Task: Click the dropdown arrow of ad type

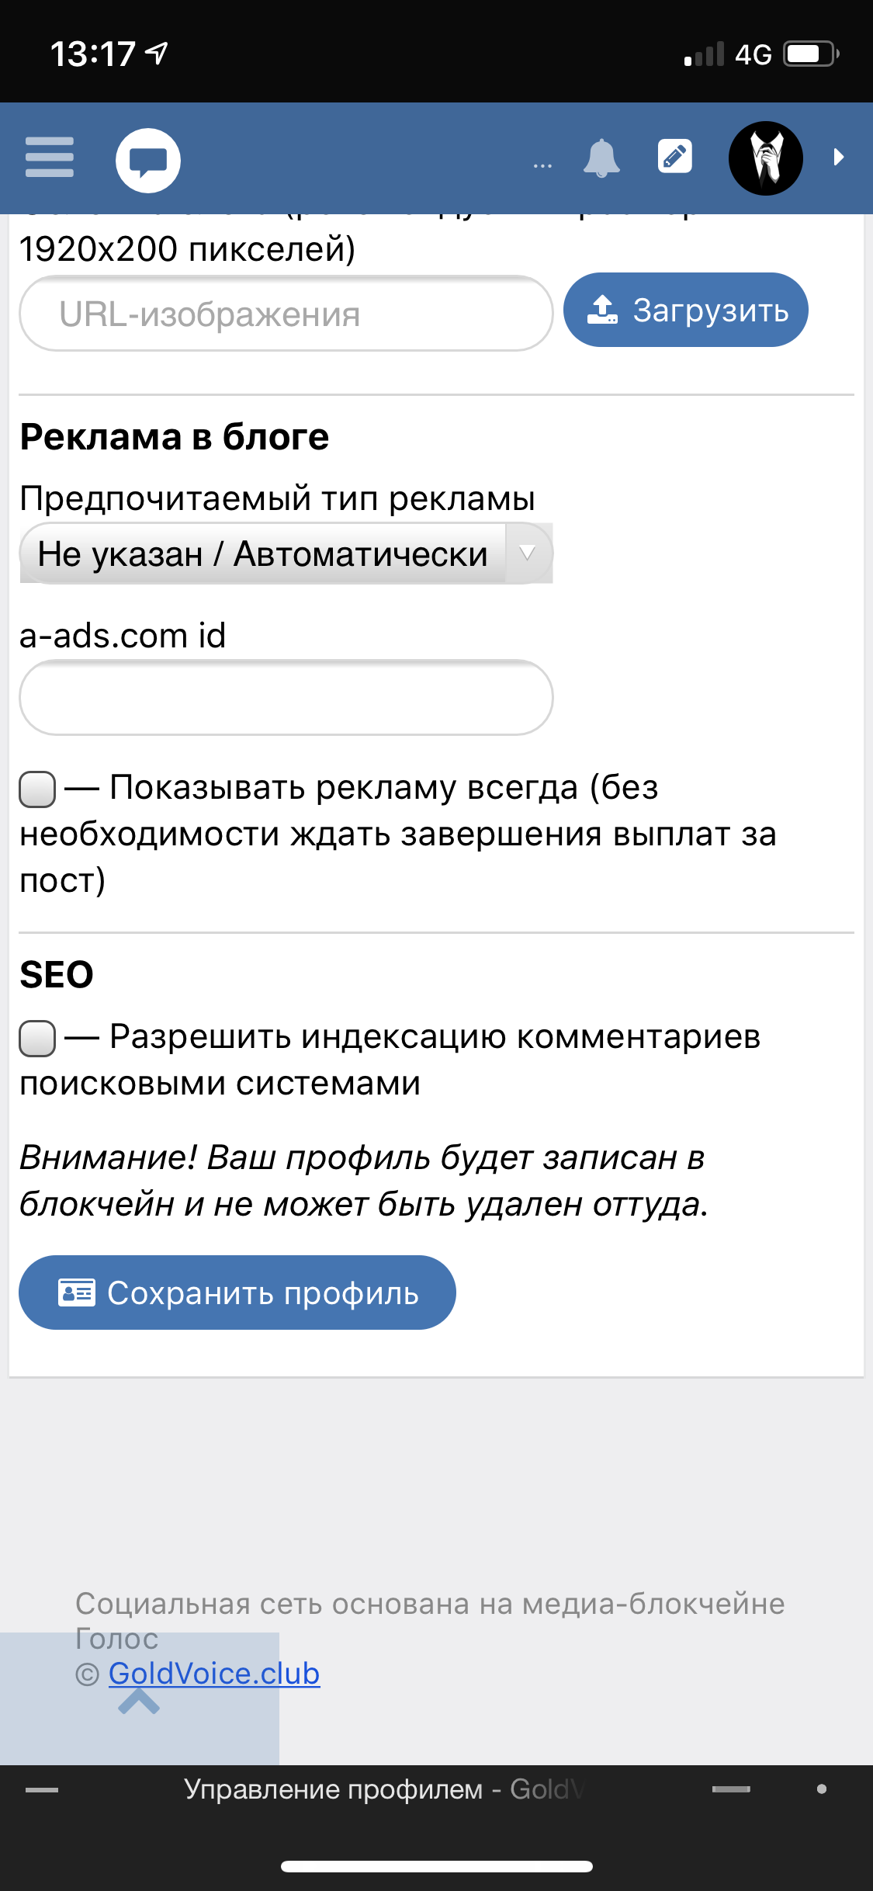Action: pyautogui.click(x=528, y=553)
